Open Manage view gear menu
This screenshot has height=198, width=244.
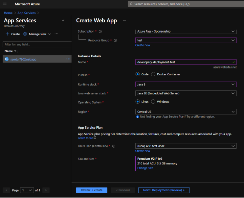click(25, 34)
